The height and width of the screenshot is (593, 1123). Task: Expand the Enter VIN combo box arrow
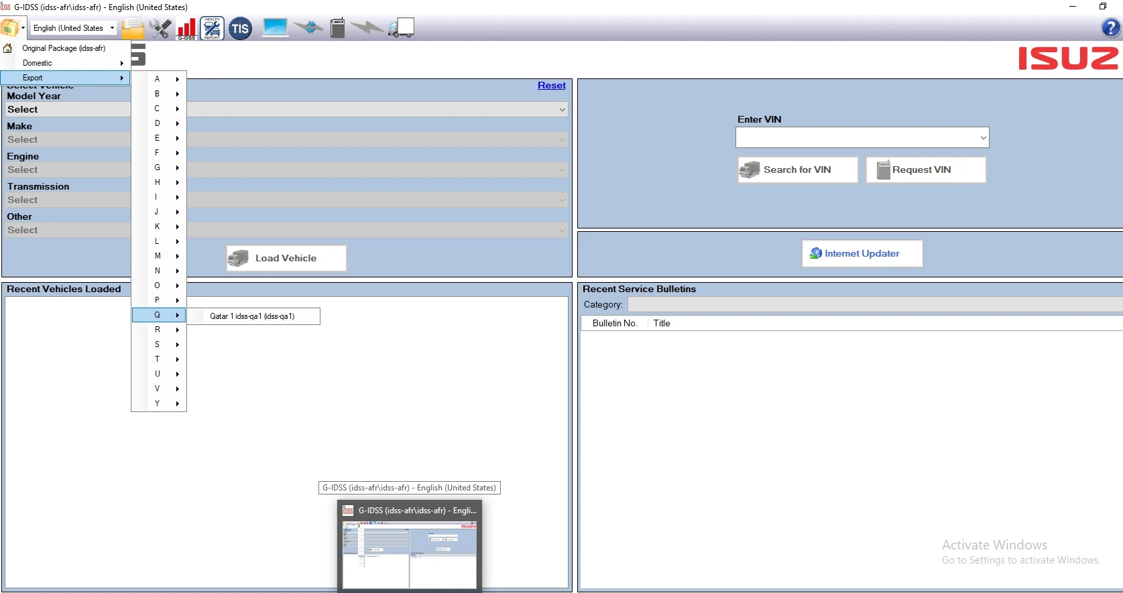coord(983,138)
